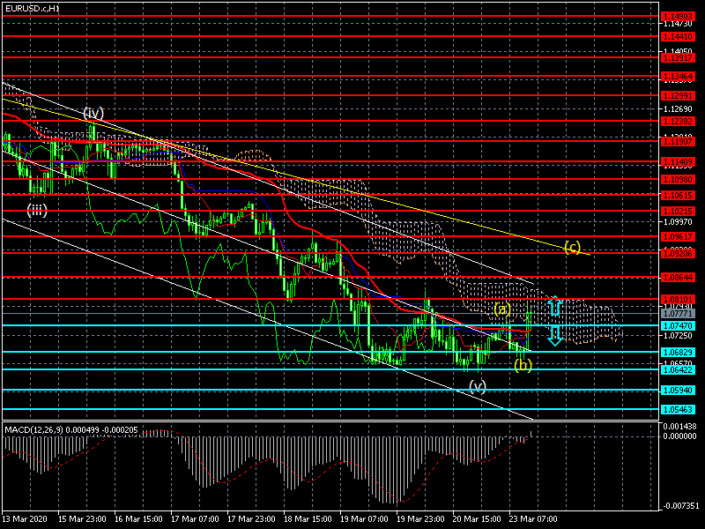Image resolution: width=705 pixels, height=529 pixels.
Task: Click the 1.07470 cyan price tag
Action: click(x=678, y=325)
